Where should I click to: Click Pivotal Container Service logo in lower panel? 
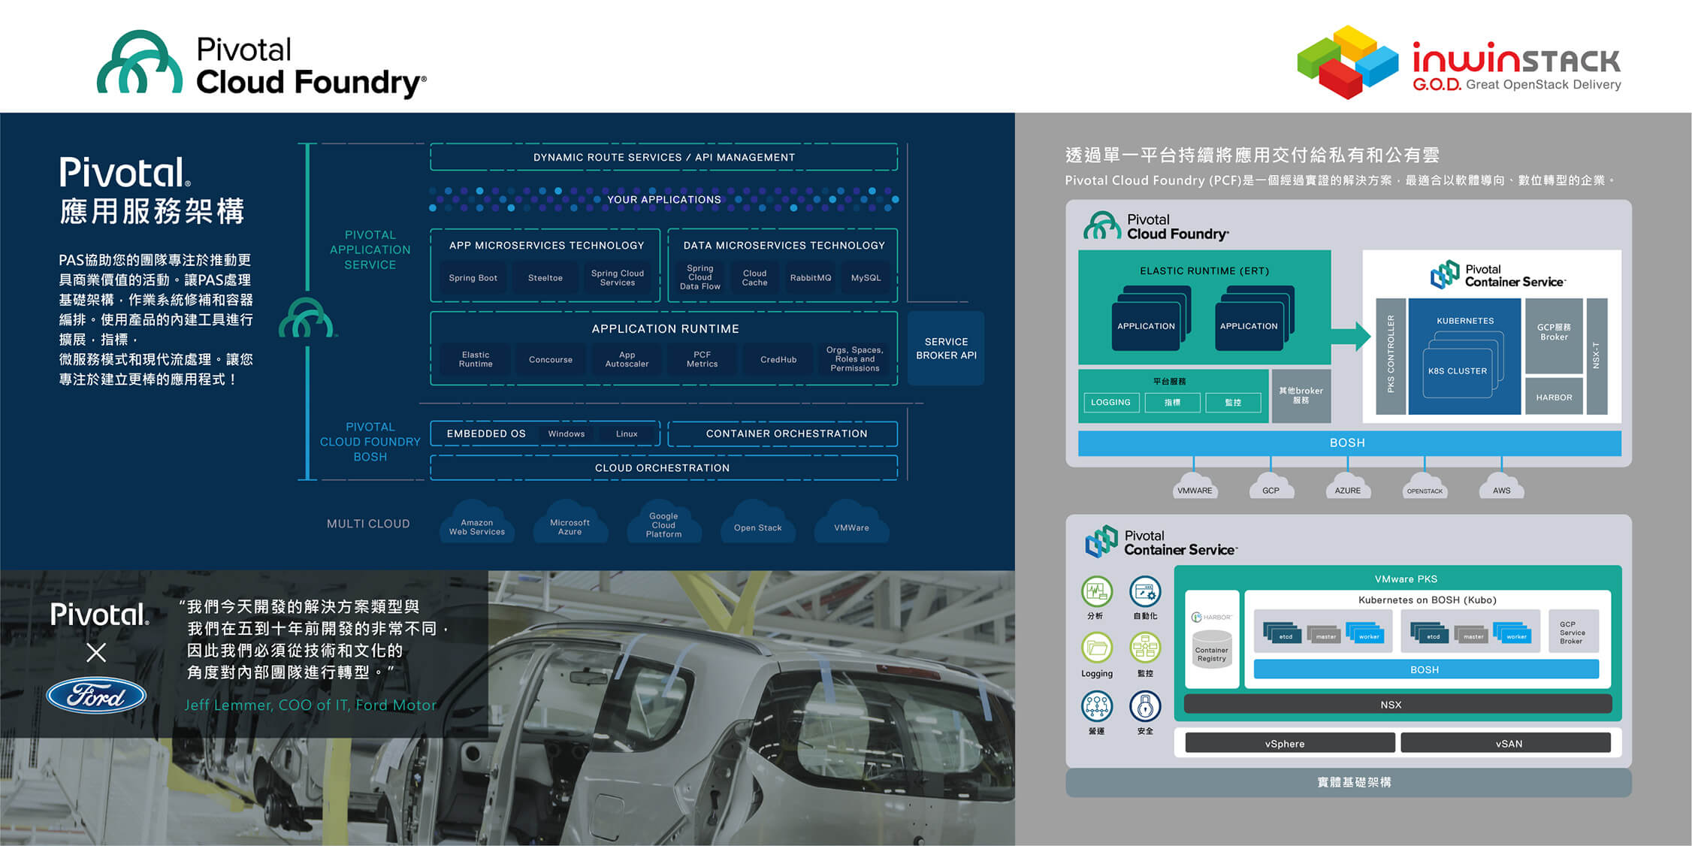(1162, 542)
